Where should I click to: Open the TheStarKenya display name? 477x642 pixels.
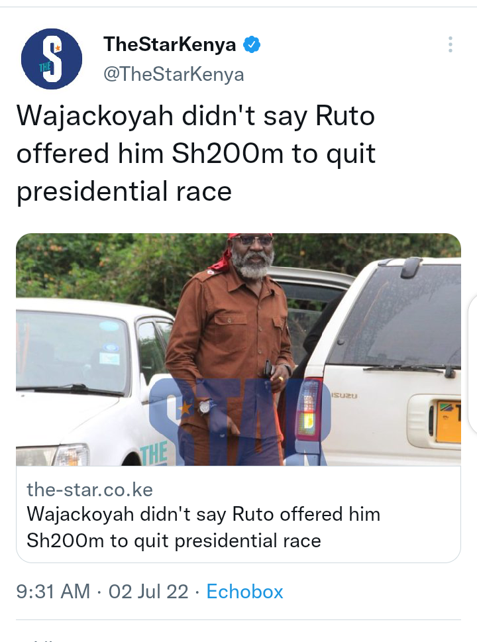point(170,44)
